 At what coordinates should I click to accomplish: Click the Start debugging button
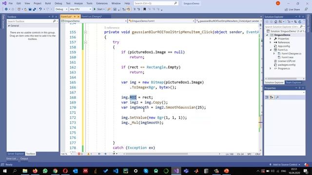pyautogui.click(x=99, y=9)
